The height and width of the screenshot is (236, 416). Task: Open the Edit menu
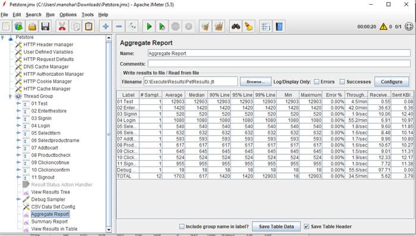pyautogui.click(x=17, y=15)
